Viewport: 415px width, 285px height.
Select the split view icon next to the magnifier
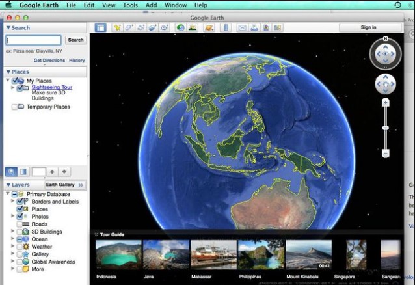(23, 172)
